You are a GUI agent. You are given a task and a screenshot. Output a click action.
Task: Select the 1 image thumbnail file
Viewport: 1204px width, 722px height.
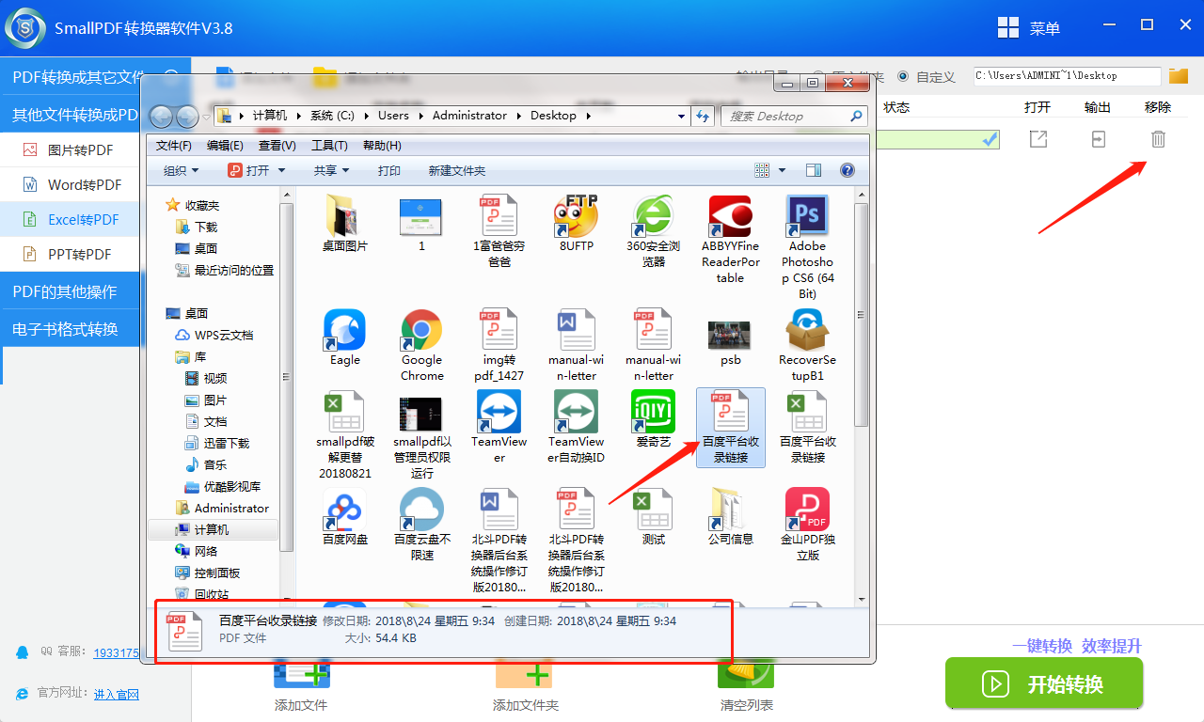point(421,217)
